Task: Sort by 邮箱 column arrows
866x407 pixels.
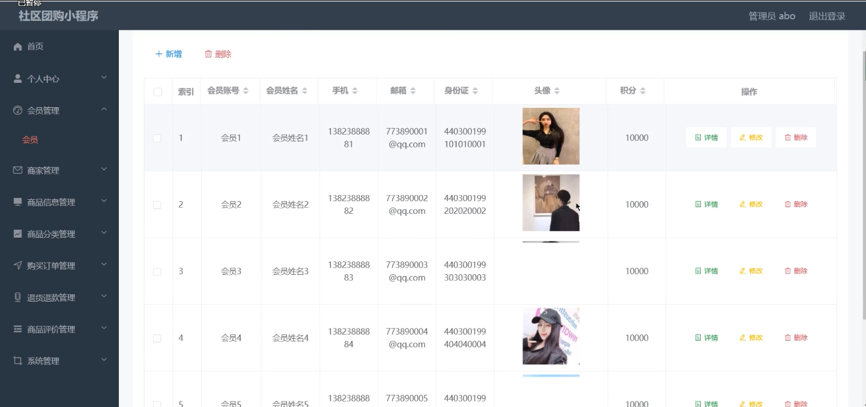Action: point(413,91)
